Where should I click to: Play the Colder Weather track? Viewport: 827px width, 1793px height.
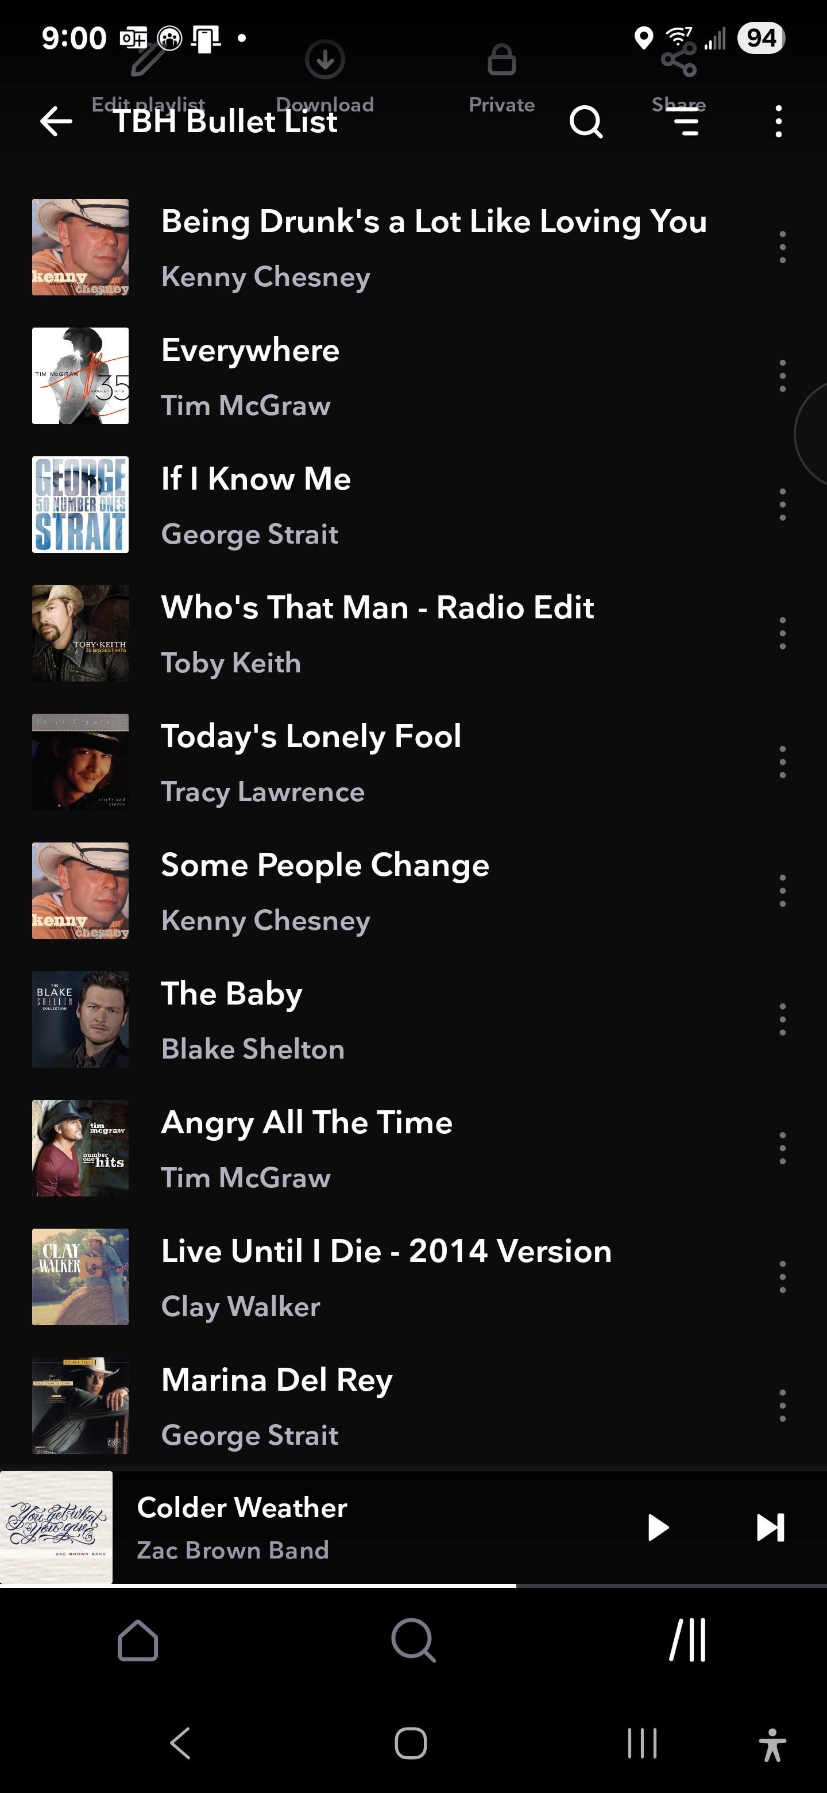[657, 1527]
